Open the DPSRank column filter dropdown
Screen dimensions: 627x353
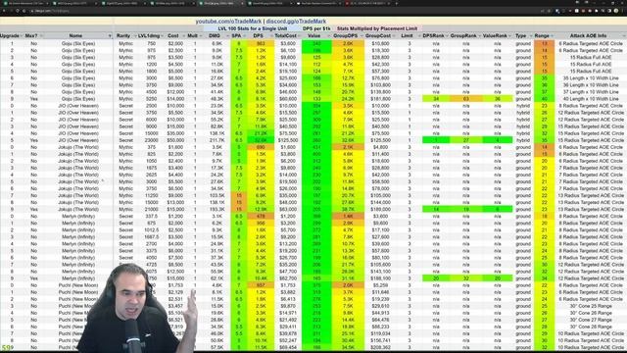click(447, 36)
